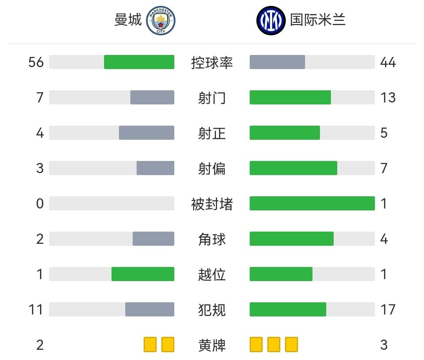424x360 pixels.
Task: Select the 射门 shots stat label
Action: click(x=212, y=98)
